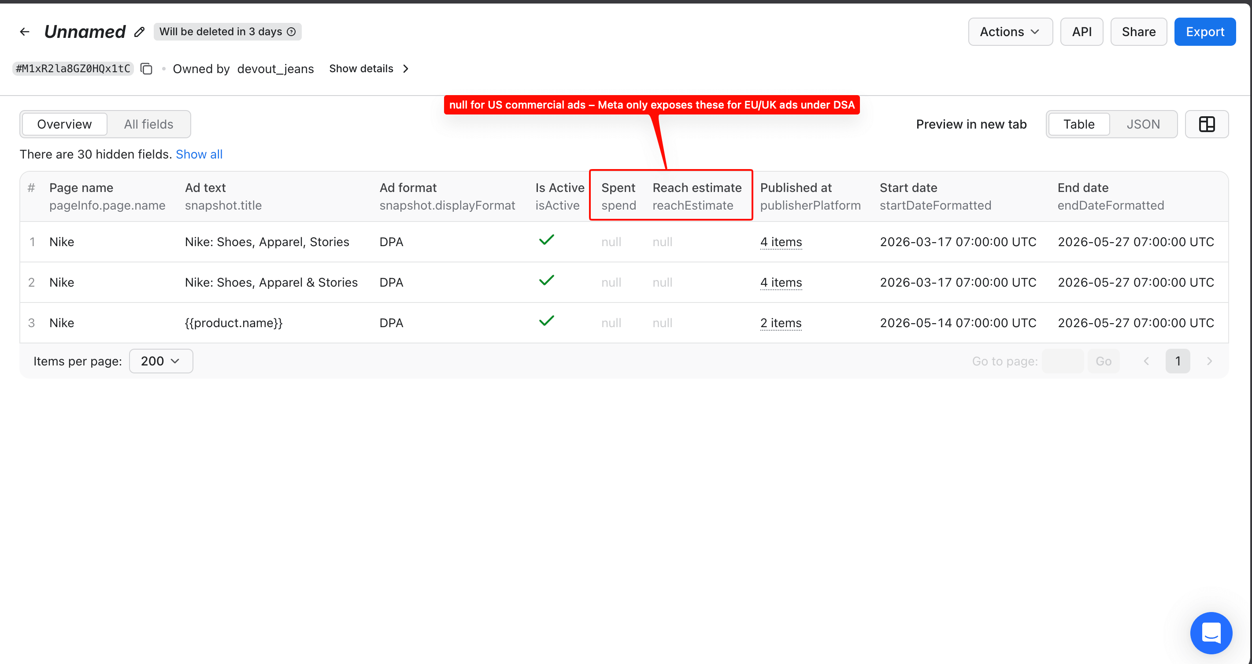Open the column layout settings icon

[1206, 124]
